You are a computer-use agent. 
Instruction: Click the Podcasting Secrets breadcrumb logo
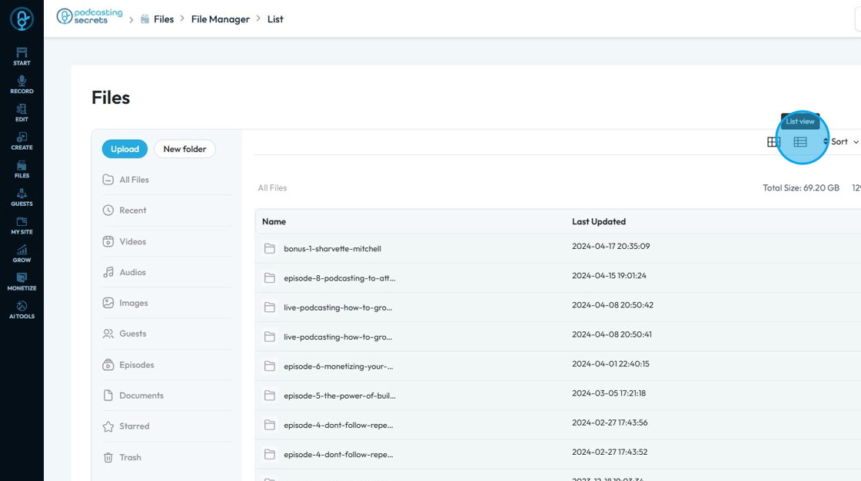[89, 16]
